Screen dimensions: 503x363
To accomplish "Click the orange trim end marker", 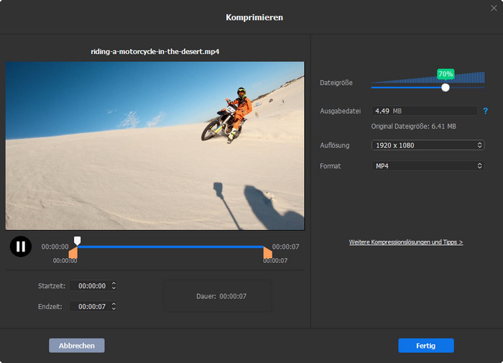I will click(x=267, y=252).
